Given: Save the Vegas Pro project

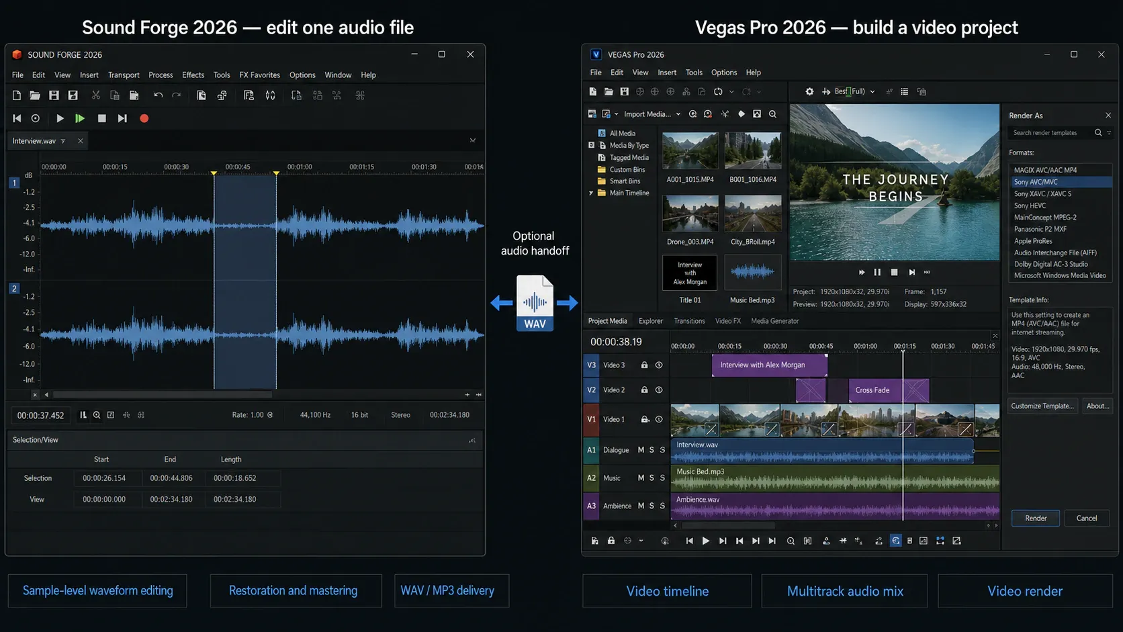Looking at the screenshot, I should pos(624,91).
